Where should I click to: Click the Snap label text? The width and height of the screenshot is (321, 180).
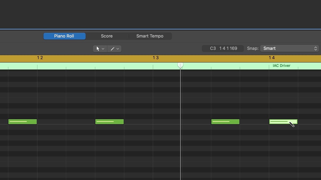[x=253, y=49]
